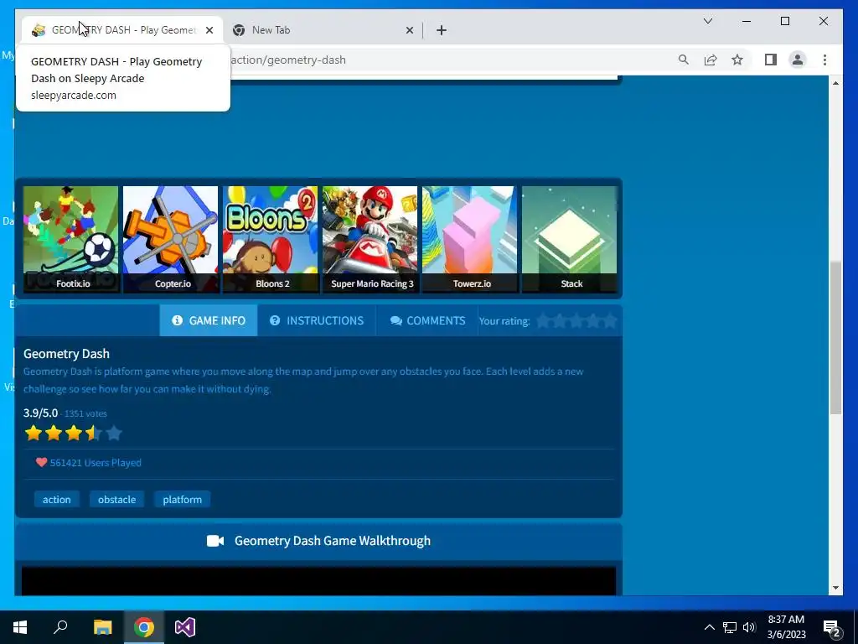Open the notification center icon
The width and height of the screenshot is (858, 644).
pos(832,628)
